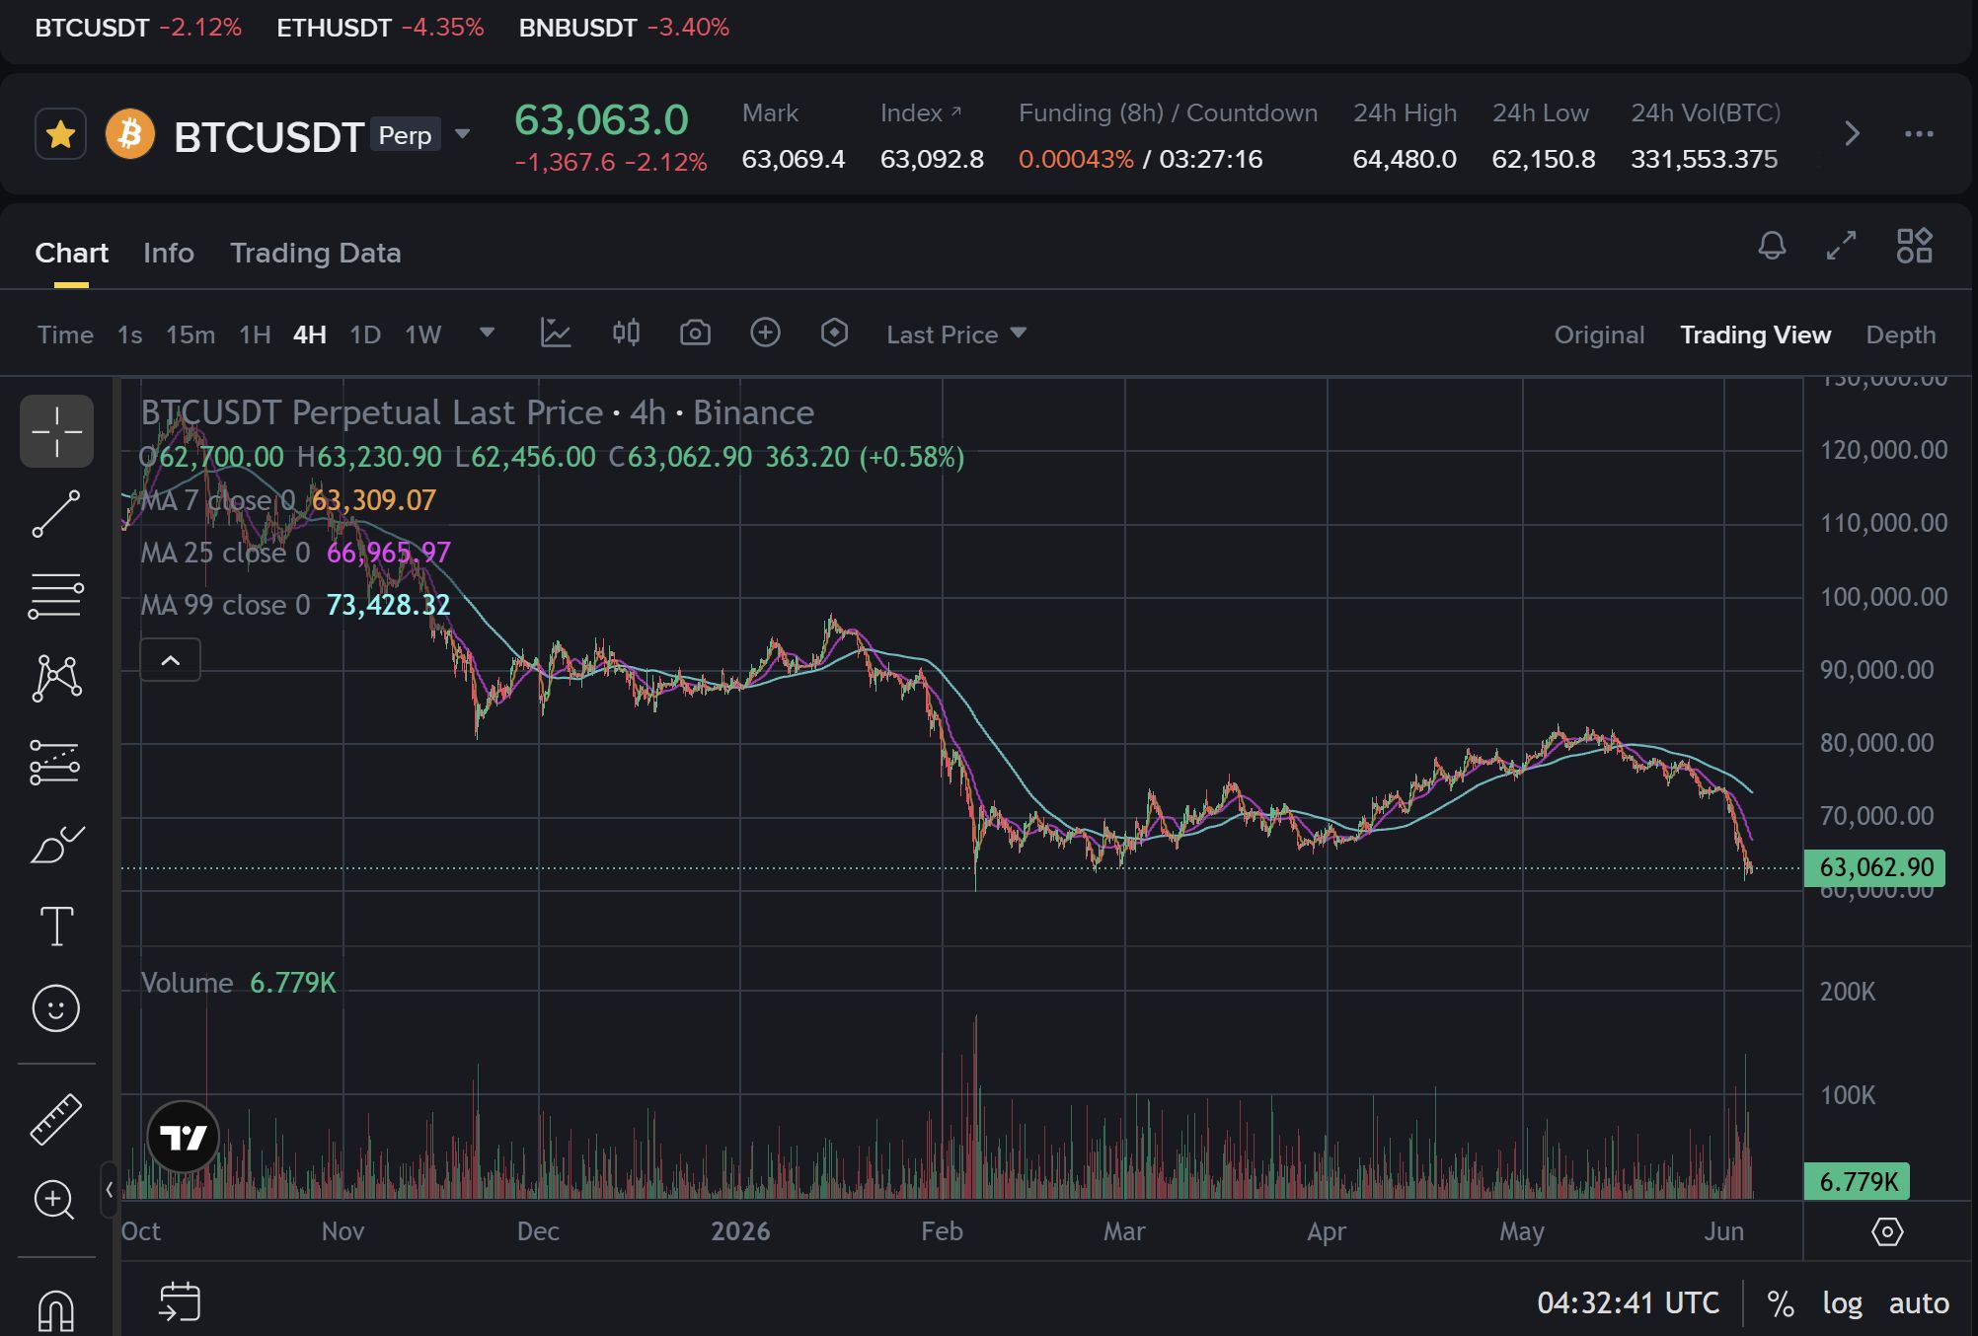Open the three-dot more options menu

point(1919,134)
